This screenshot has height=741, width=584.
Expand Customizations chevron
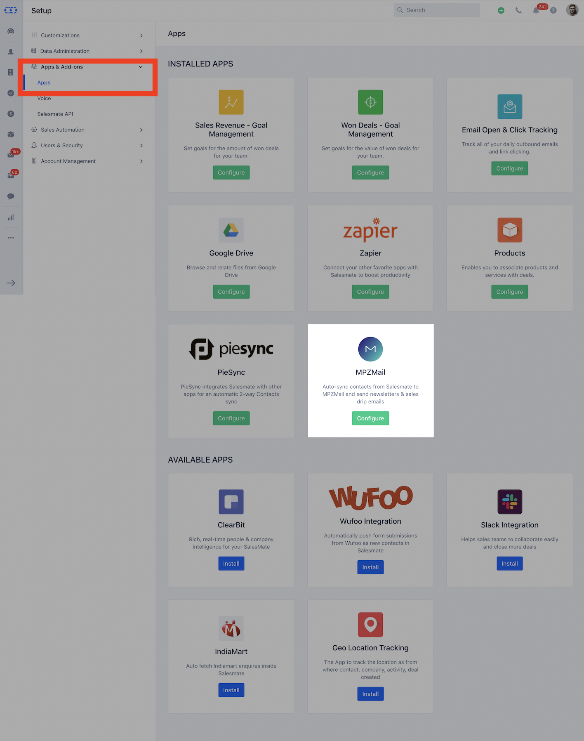pos(141,35)
